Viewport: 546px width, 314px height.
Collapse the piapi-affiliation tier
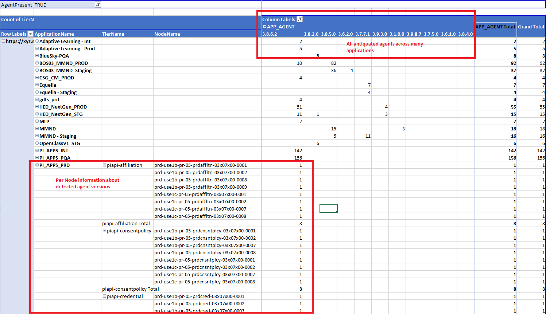point(104,165)
